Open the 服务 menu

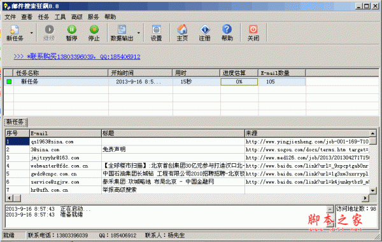point(94,17)
